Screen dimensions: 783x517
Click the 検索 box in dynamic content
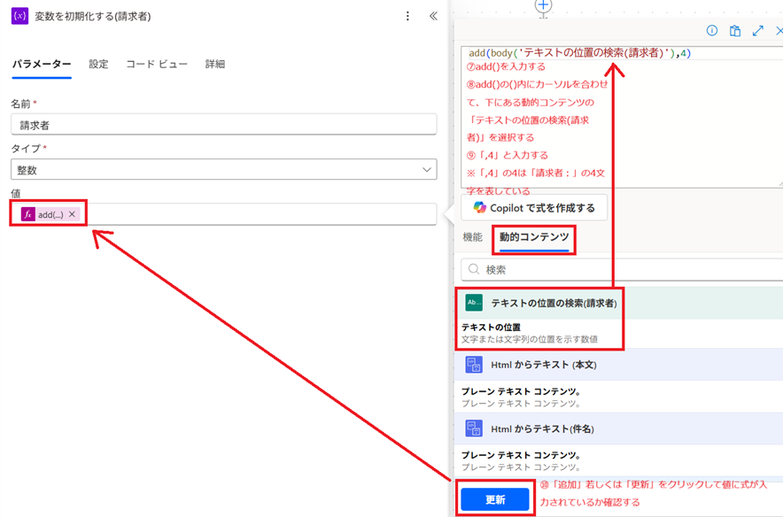click(620, 269)
